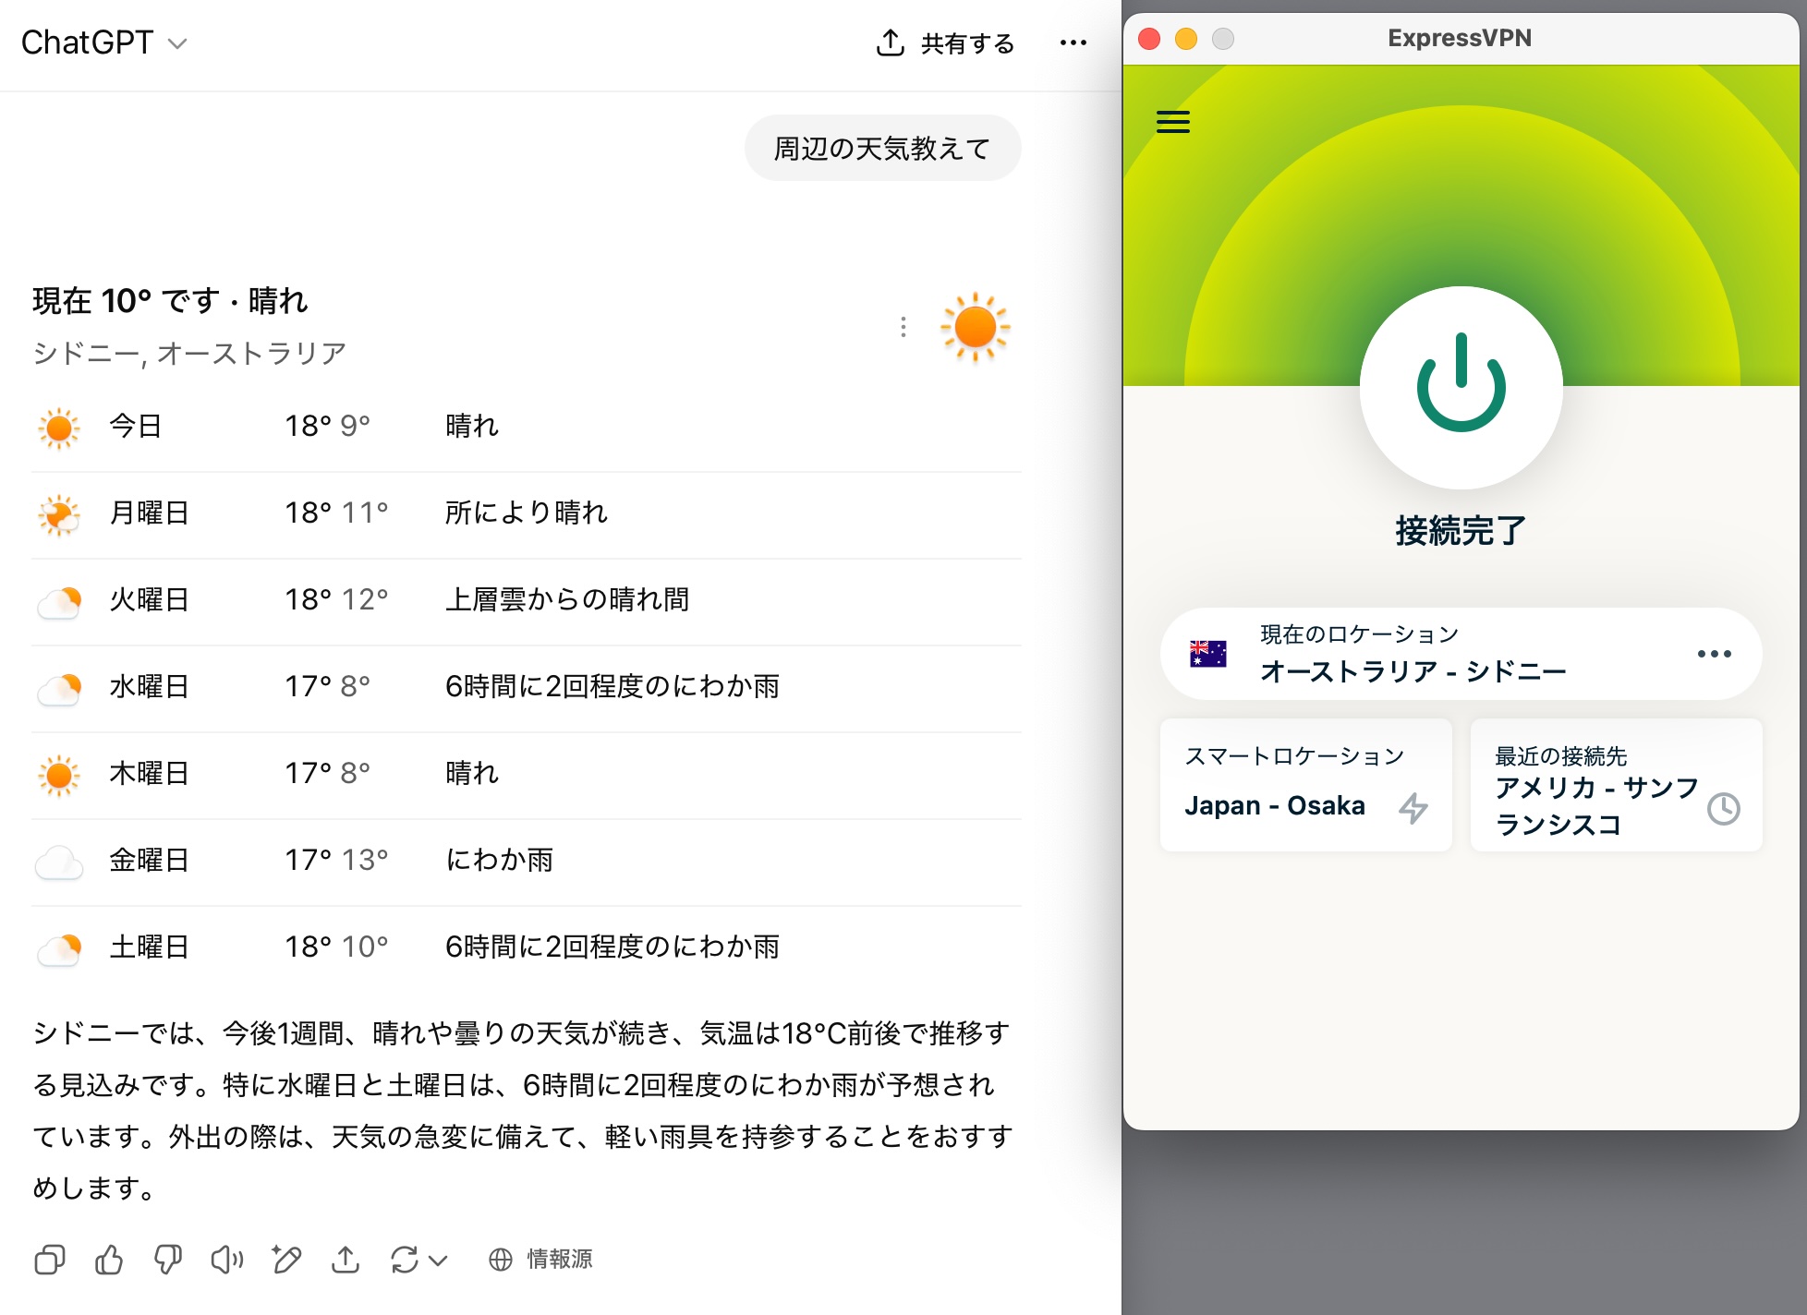Click the cloud-sun icon for 火曜日

click(x=59, y=602)
